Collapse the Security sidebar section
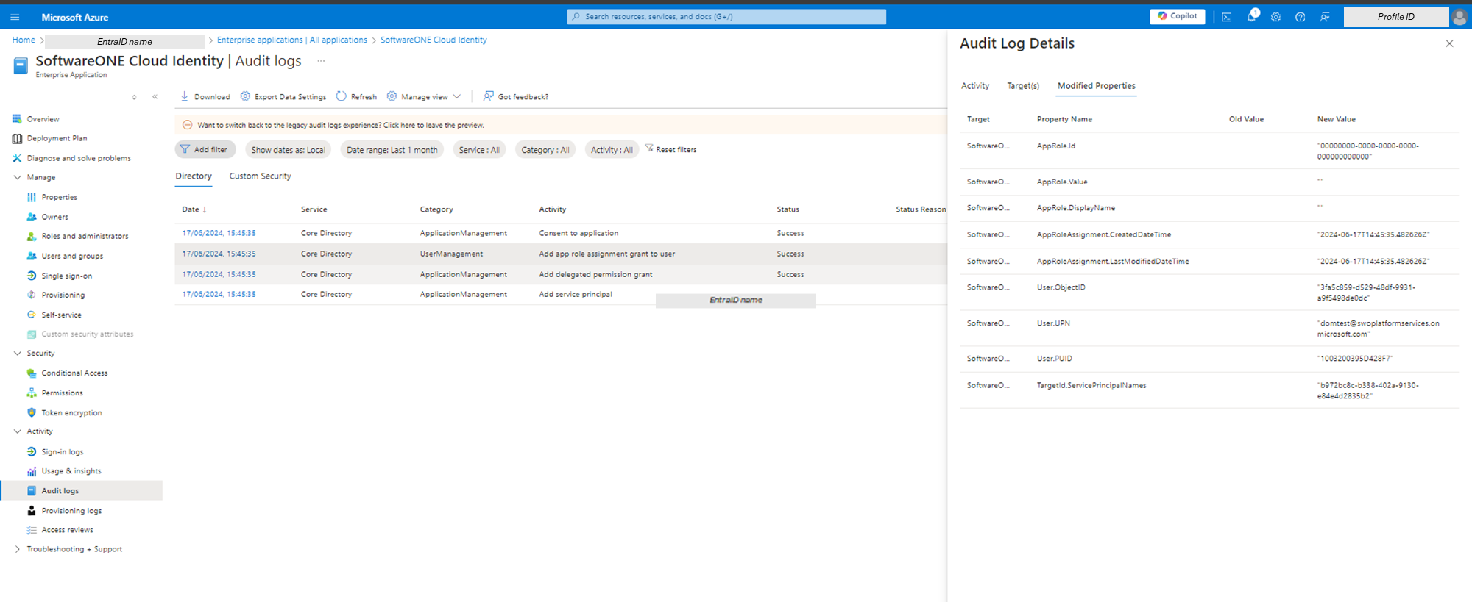Image resolution: width=1472 pixels, height=602 pixels. pyautogui.click(x=18, y=354)
